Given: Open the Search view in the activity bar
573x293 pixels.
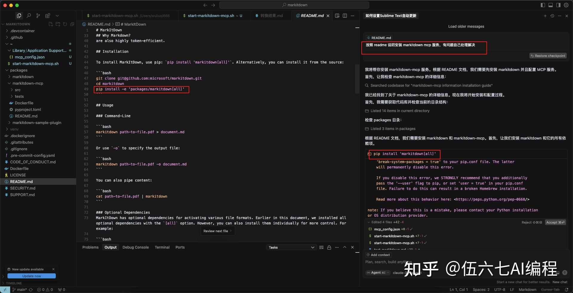Looking at the screenshot, I should [29, 16].
